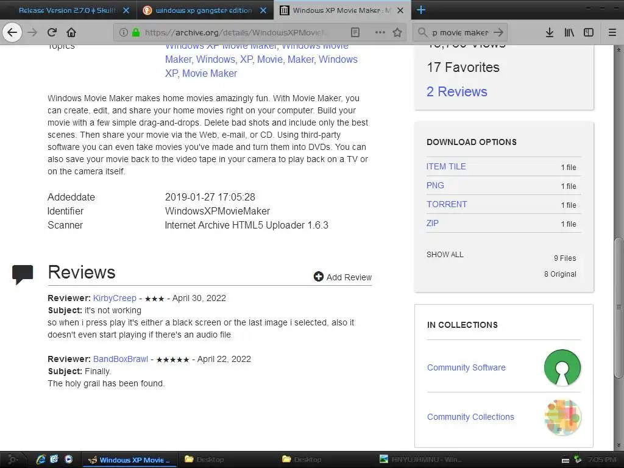624x468 pixels.
Task: Open reviewer KirbyCreep profile link
Action: pos(115,298)
